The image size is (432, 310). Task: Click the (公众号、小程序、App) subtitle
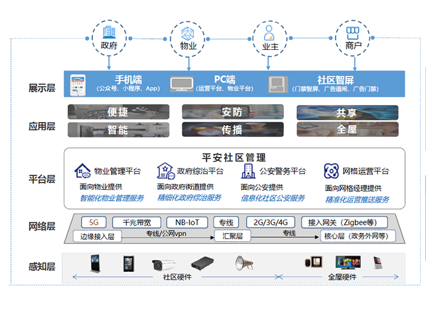(128, 89)
